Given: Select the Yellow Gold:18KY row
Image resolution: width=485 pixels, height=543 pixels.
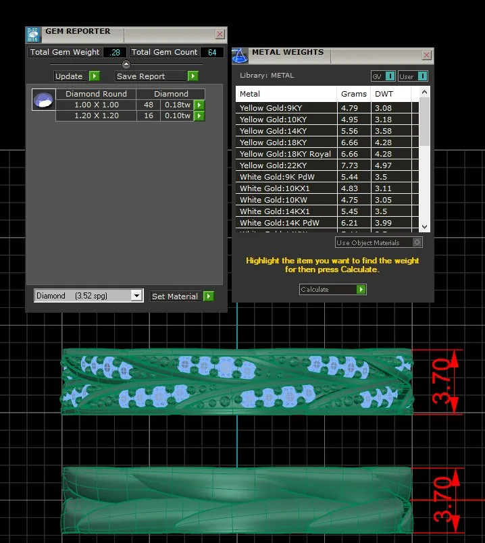Looking at the screenshot, I should tap(327, 143).
